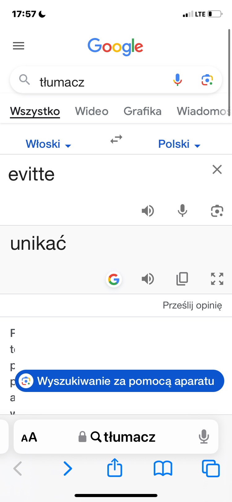232x502 pixels.
Task: Switch to the Wideo tab
Action: [x=92, y=111]
